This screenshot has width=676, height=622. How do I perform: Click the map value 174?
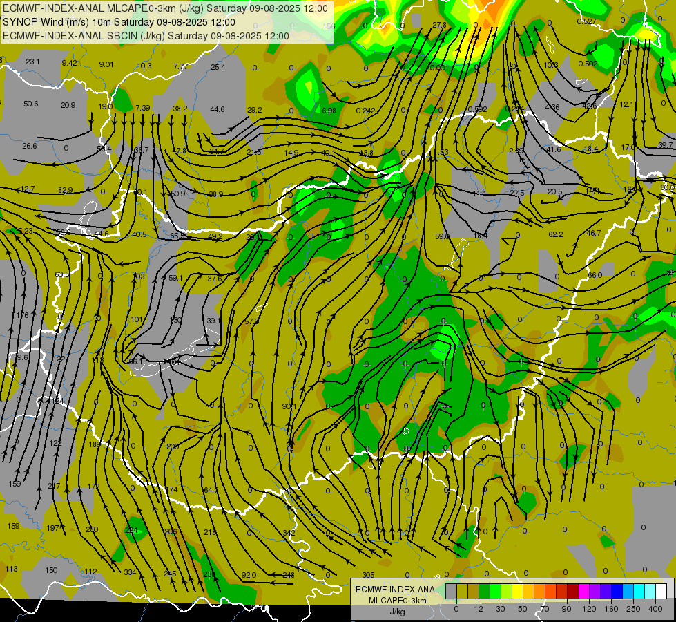coord(171,489)
